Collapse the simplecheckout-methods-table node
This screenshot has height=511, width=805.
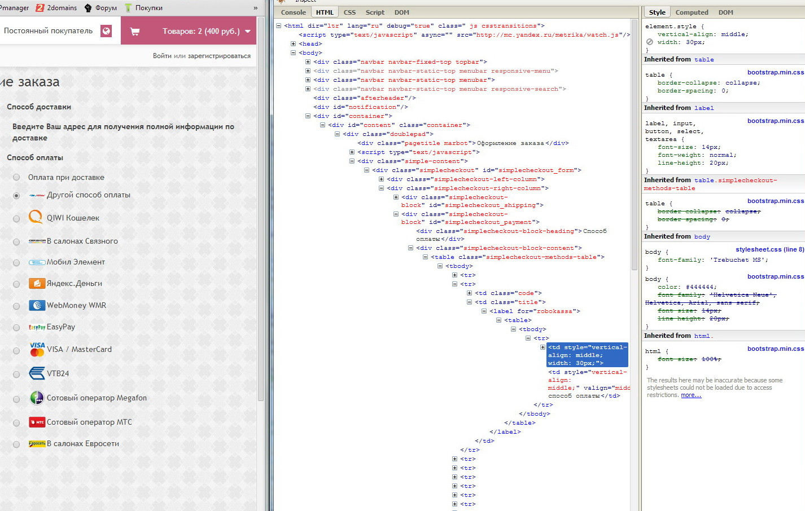[425, 257]
